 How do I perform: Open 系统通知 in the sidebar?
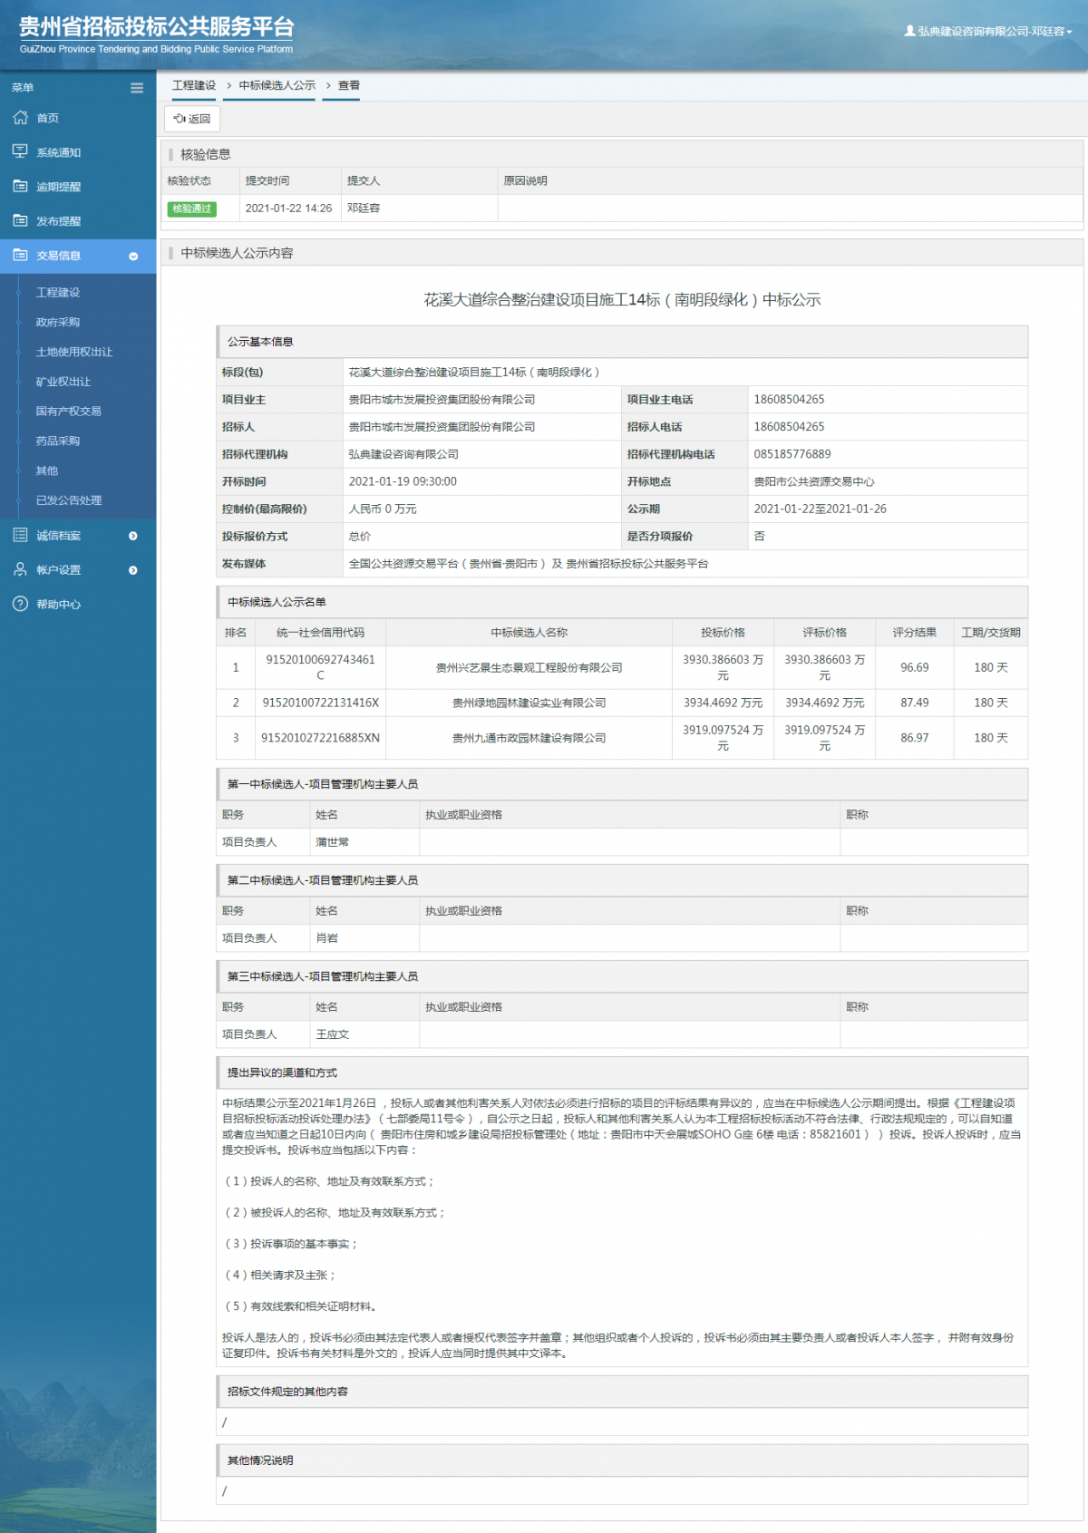tap(58, 153)
